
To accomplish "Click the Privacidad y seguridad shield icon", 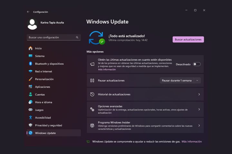I will point(30,125).
